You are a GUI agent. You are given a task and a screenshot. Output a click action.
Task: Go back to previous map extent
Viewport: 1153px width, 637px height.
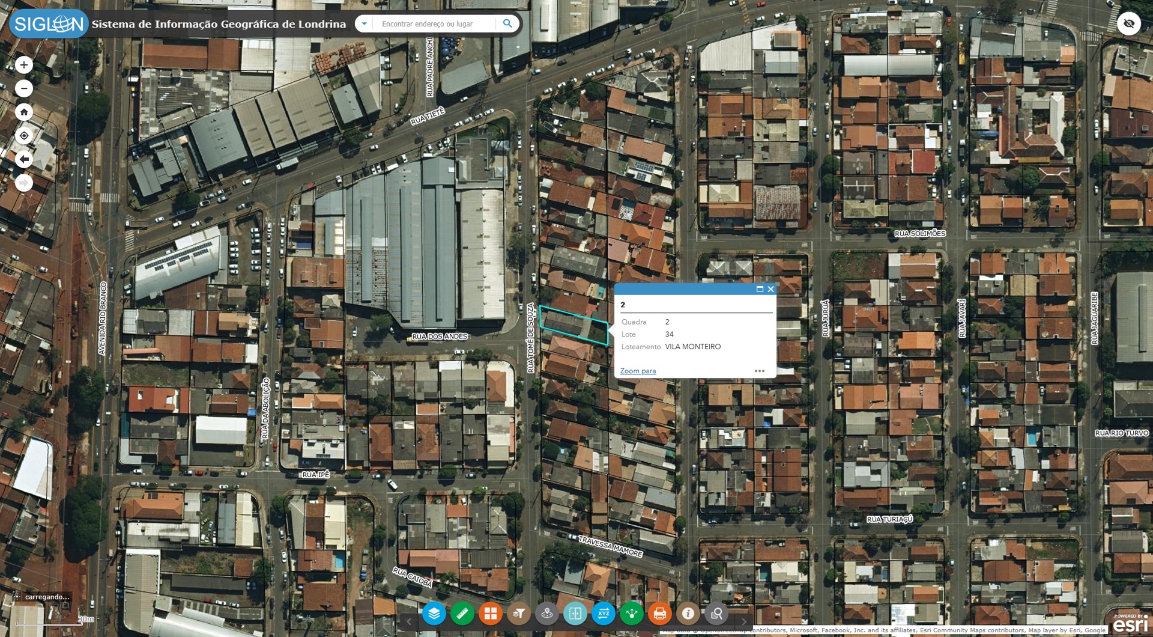pos(24,159)
